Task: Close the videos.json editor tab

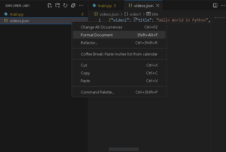Action: (x=158, y=6)
